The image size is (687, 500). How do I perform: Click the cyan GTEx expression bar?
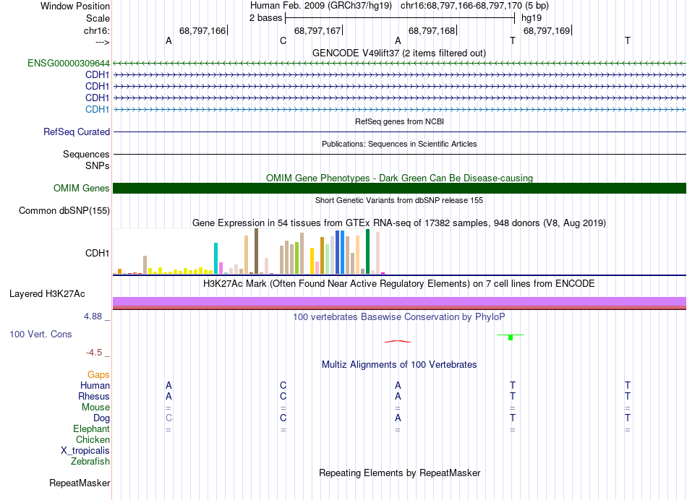pyautogui.click(x=216, y=259)
